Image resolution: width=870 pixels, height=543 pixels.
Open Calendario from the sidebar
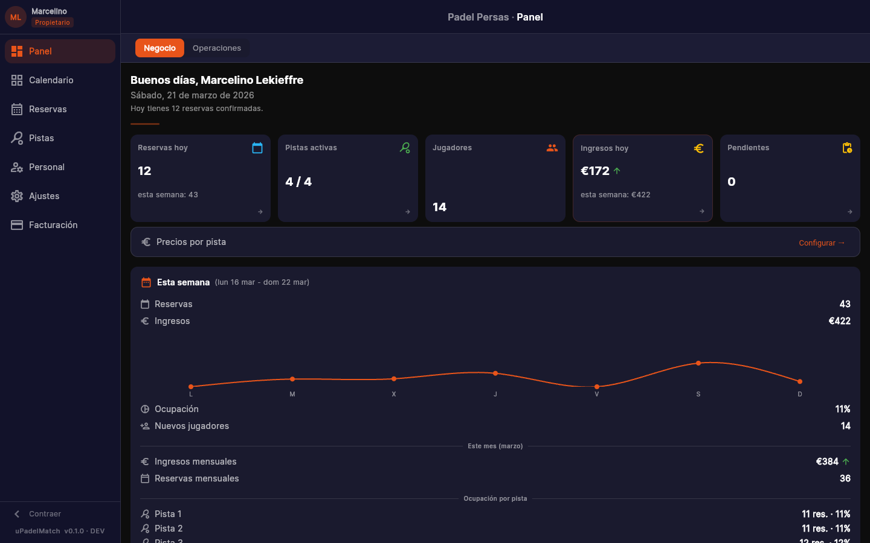pos(51,80)
